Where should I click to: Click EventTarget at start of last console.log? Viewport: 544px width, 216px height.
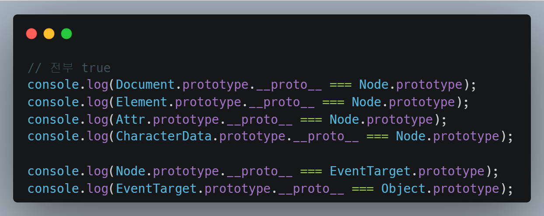click(x=156, y=188)
